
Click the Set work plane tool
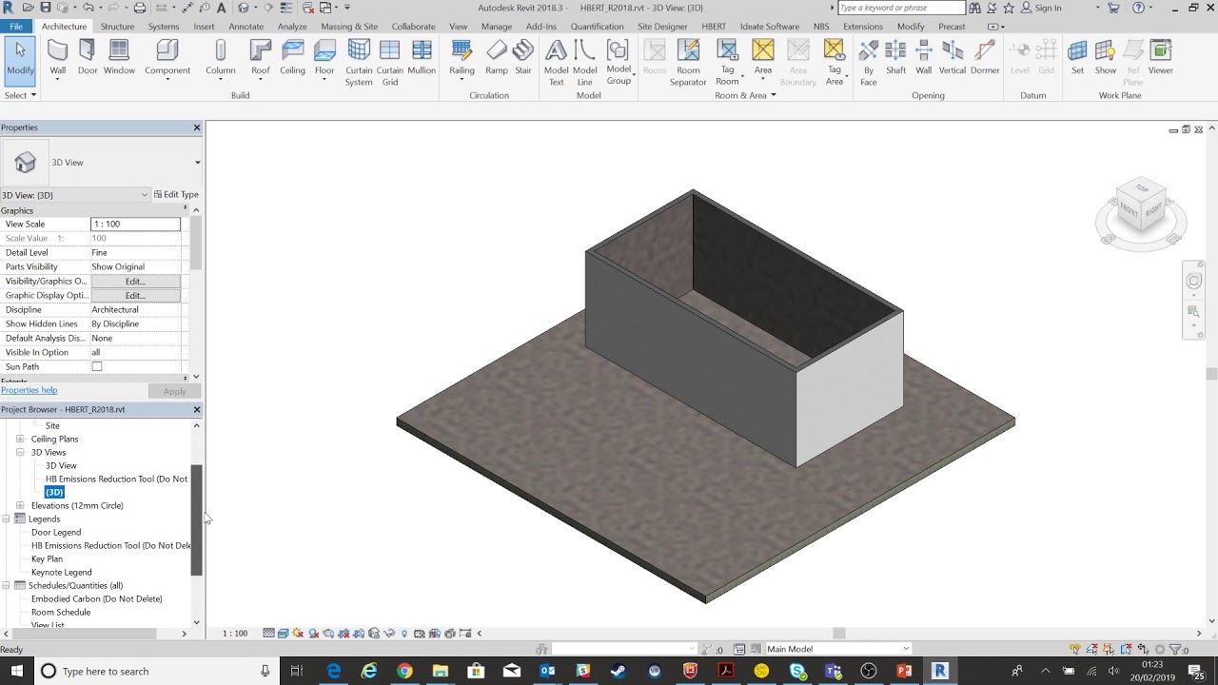[1077, 57]
